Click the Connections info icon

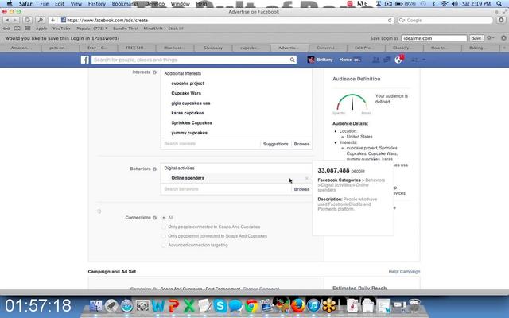tap(154, 218)
